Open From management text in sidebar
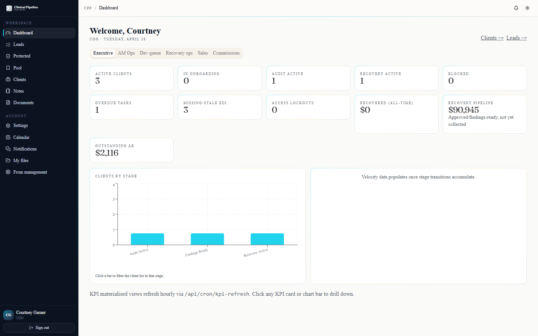This screenshot has width=538, height=336. 30,172
